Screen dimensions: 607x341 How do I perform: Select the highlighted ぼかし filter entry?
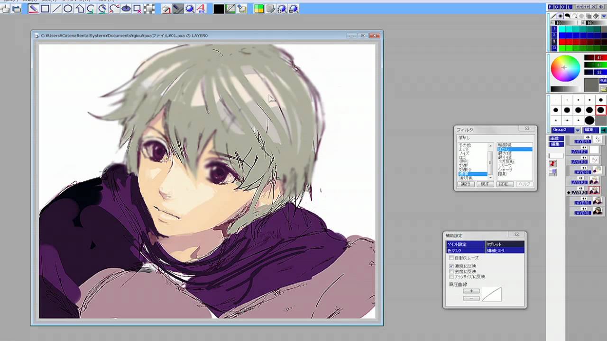[x=515, y=149]
